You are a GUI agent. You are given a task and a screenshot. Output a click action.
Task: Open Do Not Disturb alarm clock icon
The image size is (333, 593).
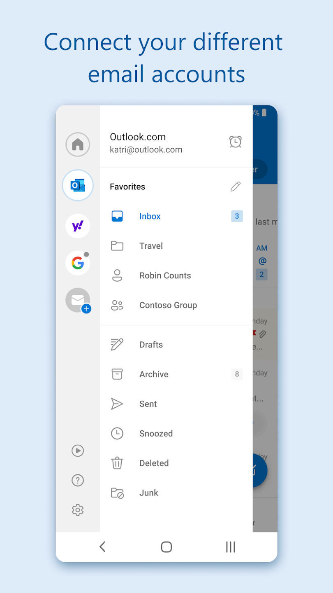pos(235,142)
